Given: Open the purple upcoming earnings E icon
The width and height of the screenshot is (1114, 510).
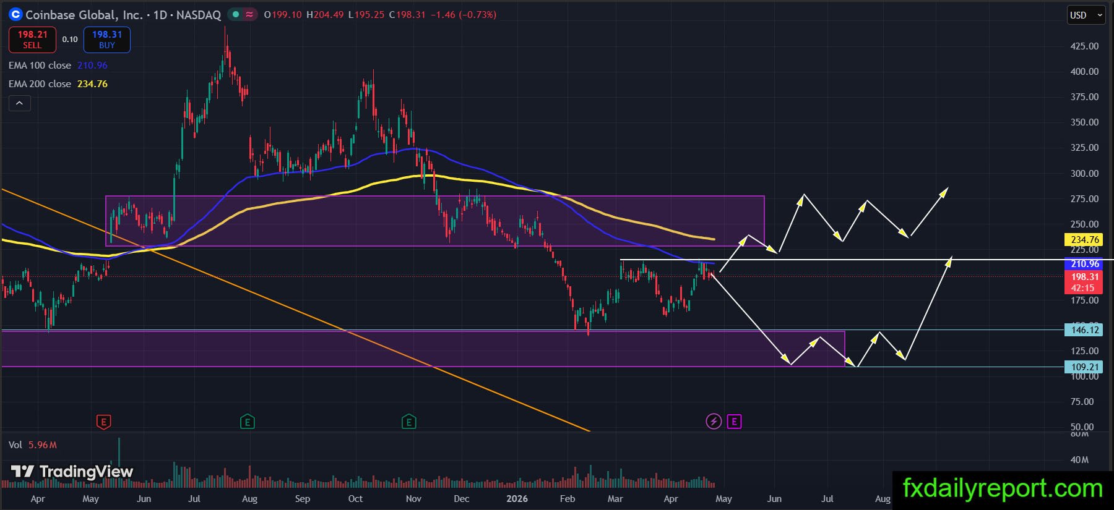Looking at the screenshot, I should pyautogui.click(x=734, y=422).
